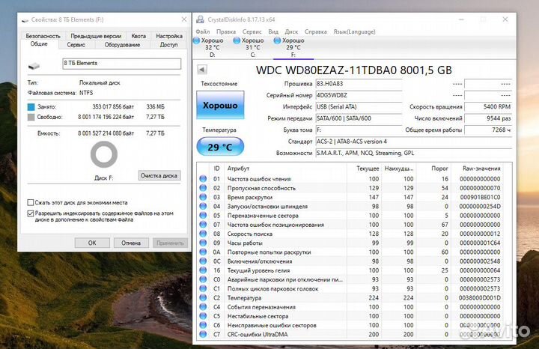Click the Очистка диска button
539x349 pixels.
pyautogui.click(x=159, y=176)
